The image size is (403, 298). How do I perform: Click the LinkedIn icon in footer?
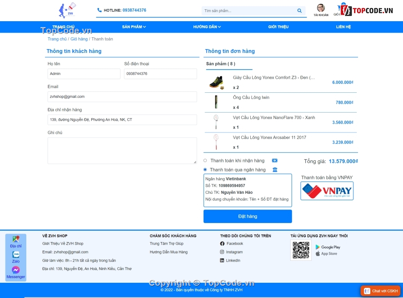pyautogui.click(x=222, y=260)
